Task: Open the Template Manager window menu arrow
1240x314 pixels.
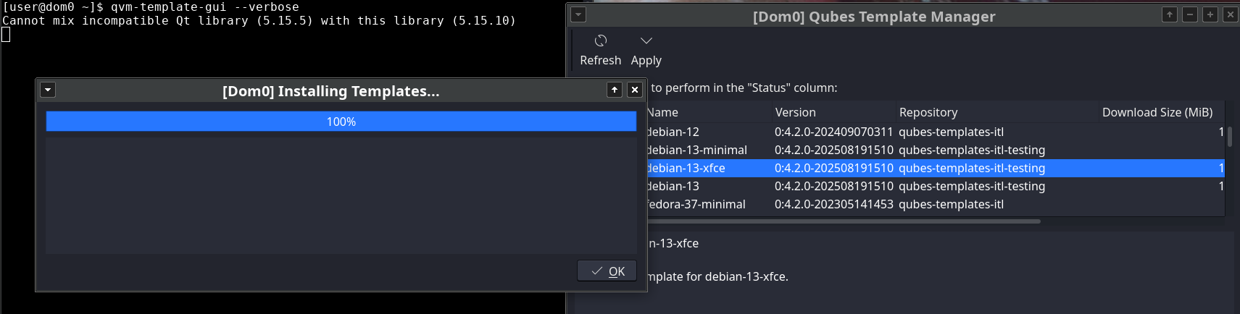Action: (578, 14)
